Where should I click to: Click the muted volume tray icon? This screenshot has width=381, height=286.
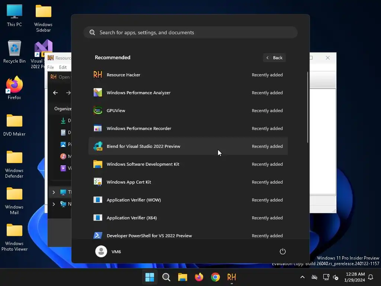336,277
